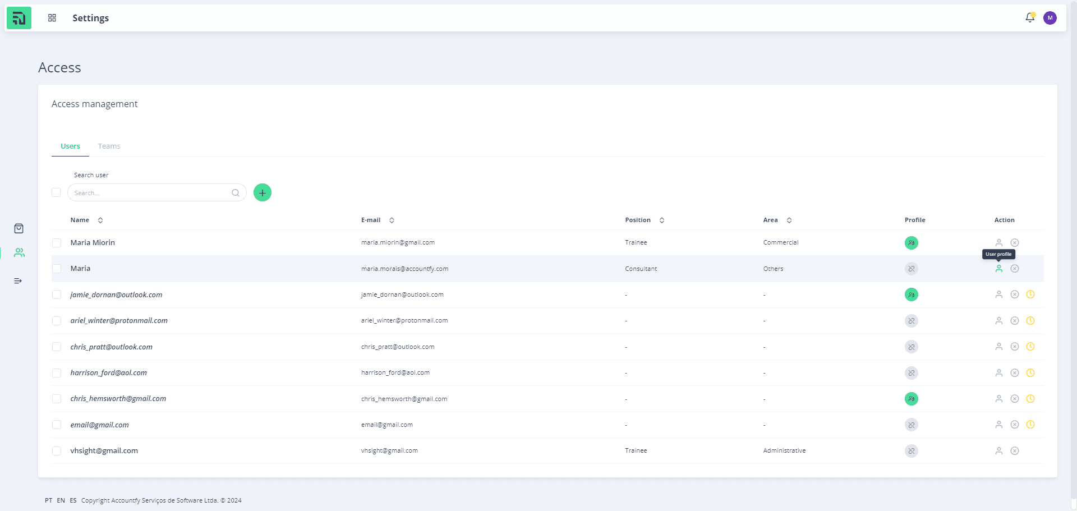
Task: Click the name chris_hemsworth@gmail.com
Action: pos(118,399)
